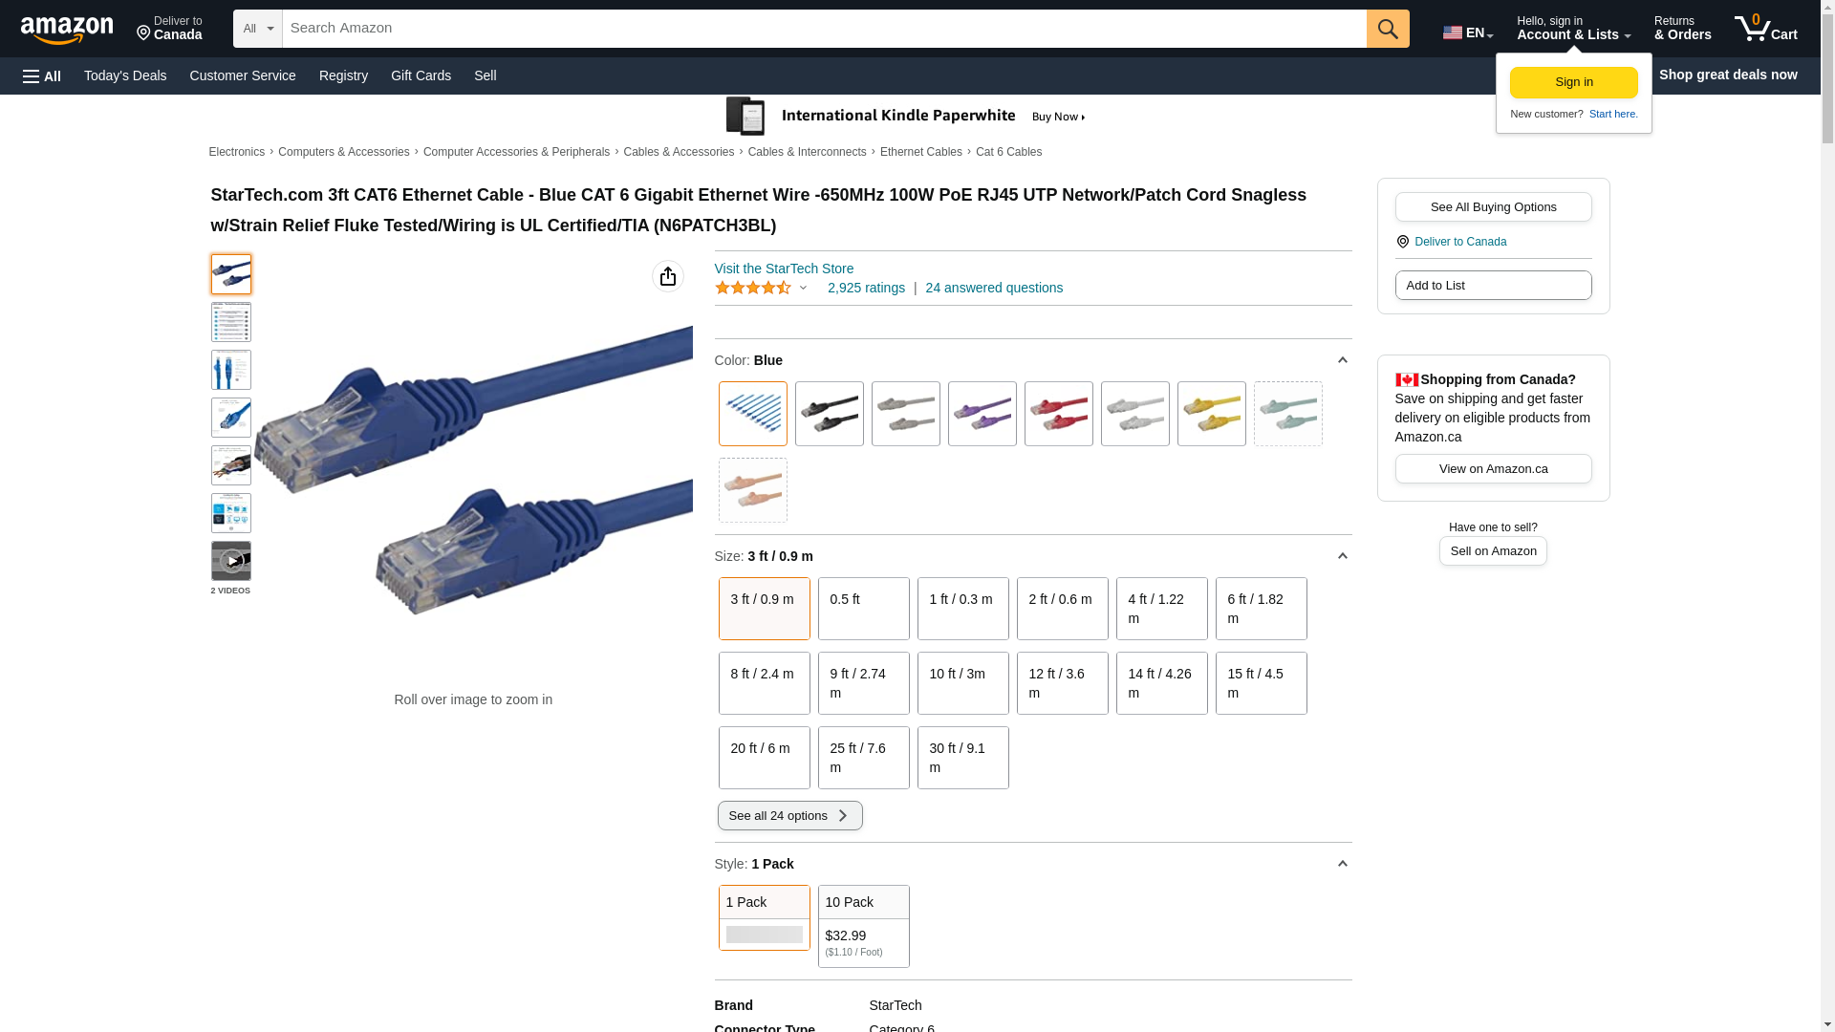1835x1032 pixels.
Task: Click the search magnifier button
Action: (x=1388, y=29)
